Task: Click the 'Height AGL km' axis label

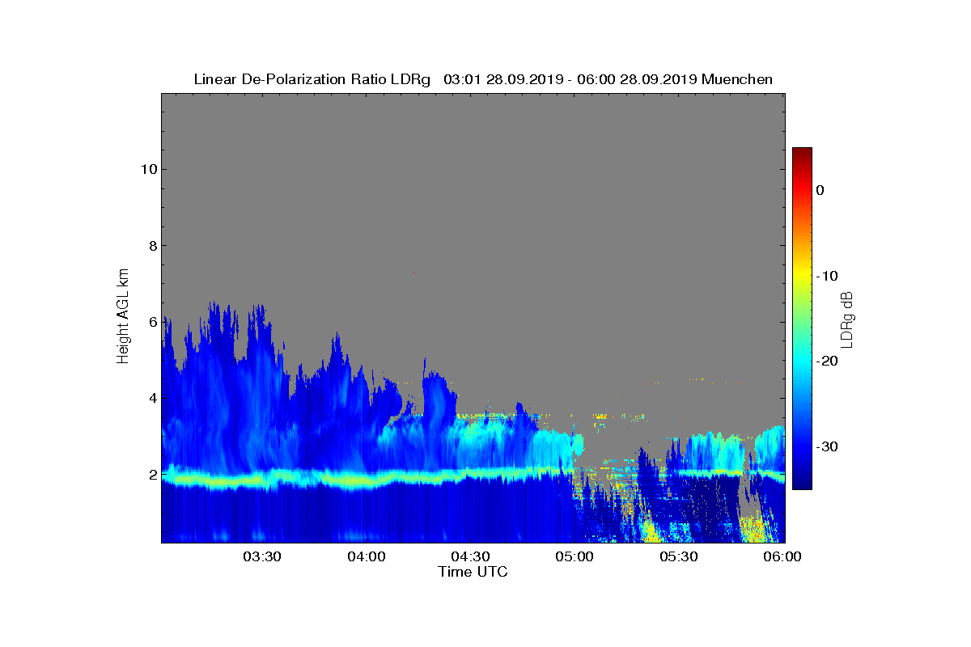Action: pos(123,317)
